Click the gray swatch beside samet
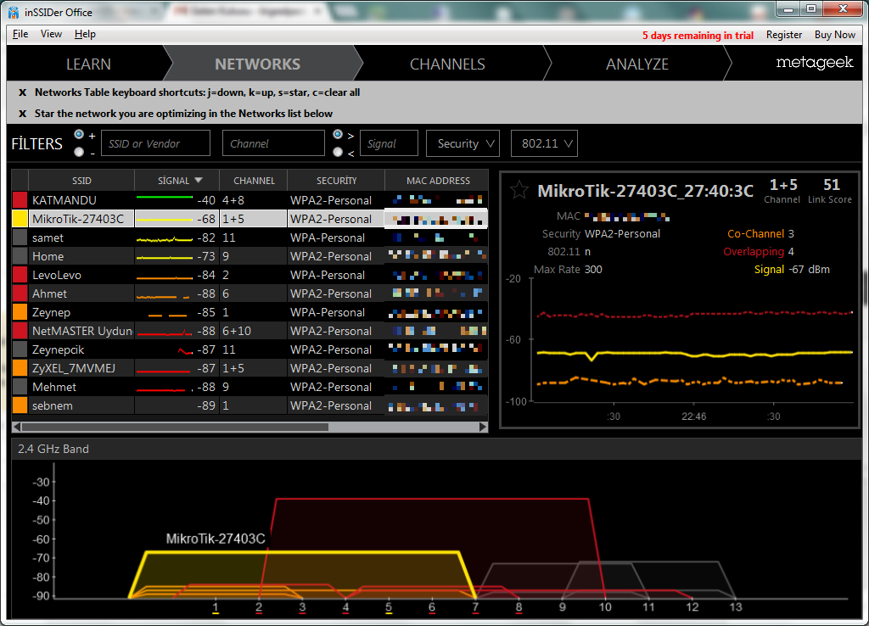 [20, 238]
